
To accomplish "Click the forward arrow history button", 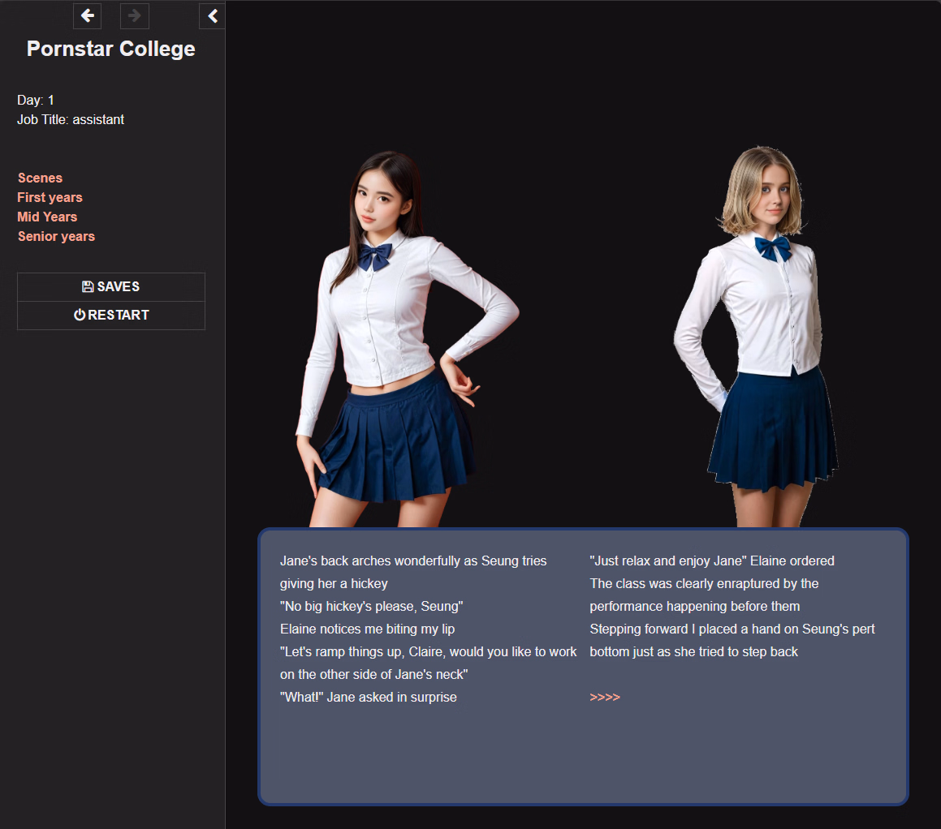I will pos(134,15).
